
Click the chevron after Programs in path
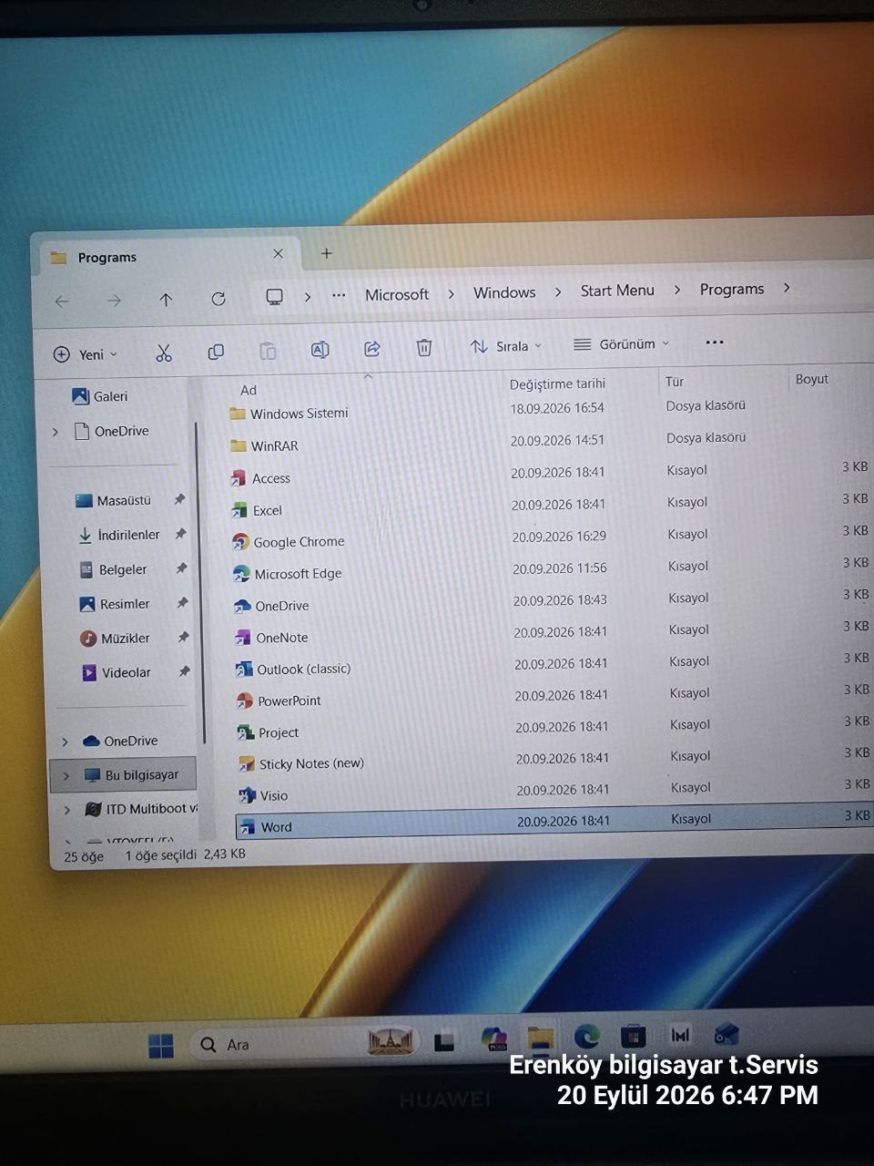click(x=787, y=288)
